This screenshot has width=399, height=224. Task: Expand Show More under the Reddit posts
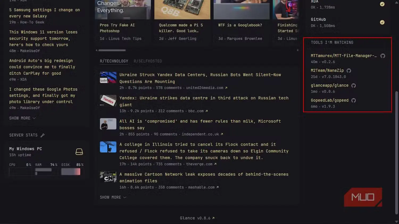[113, 197]
